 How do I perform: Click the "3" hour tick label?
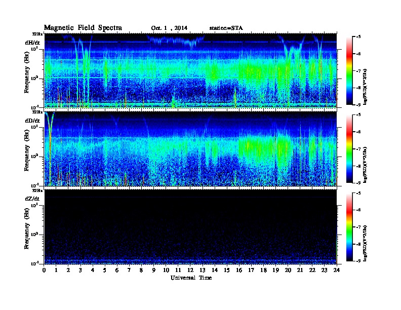[x=81, y=270]
